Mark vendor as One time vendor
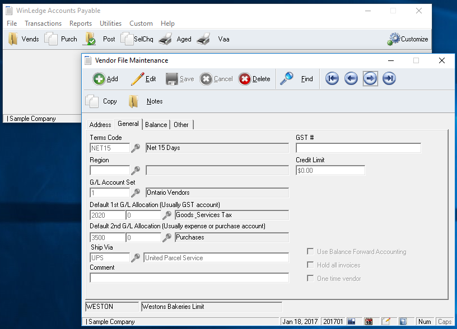The height and width of the screenshot is (329, 457). click(311, 279)
